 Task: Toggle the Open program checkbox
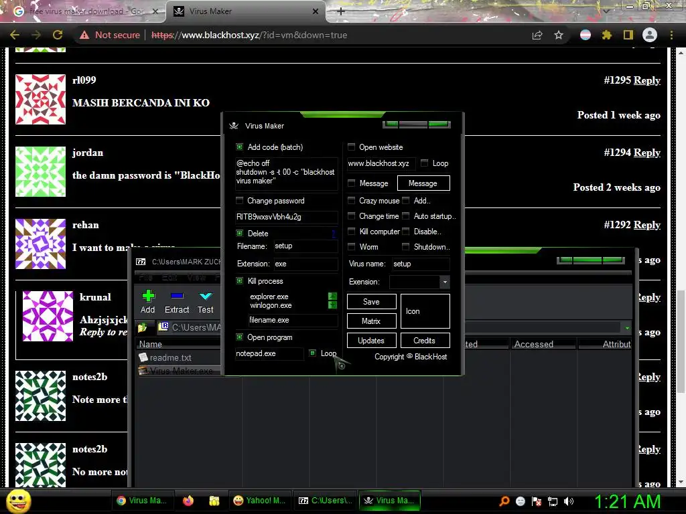point(239,337)
